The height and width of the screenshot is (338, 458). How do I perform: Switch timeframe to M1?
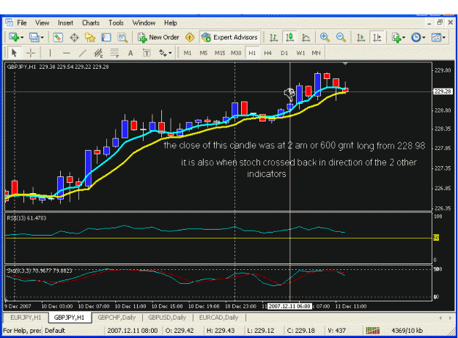pos(188,53)
